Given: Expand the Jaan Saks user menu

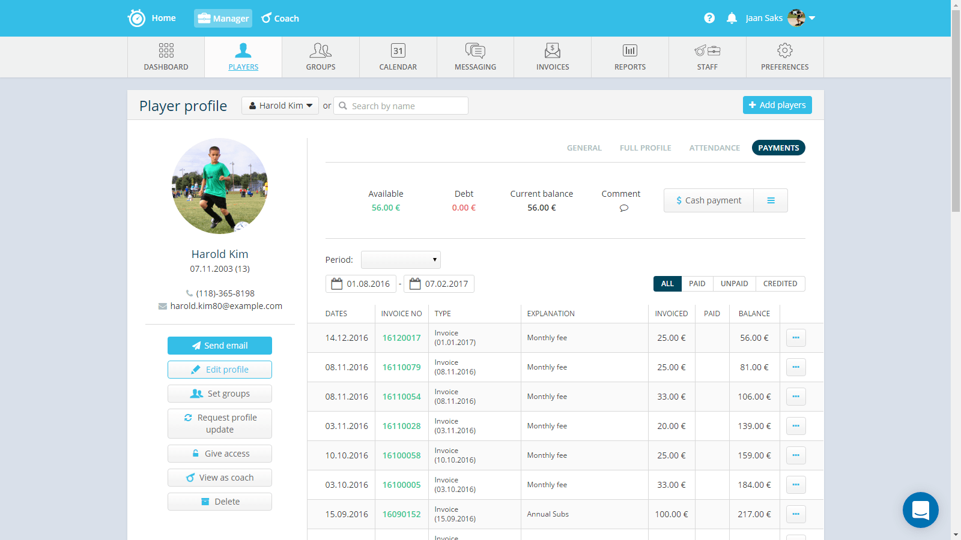Looking at the screenshot, I should 812,18.
